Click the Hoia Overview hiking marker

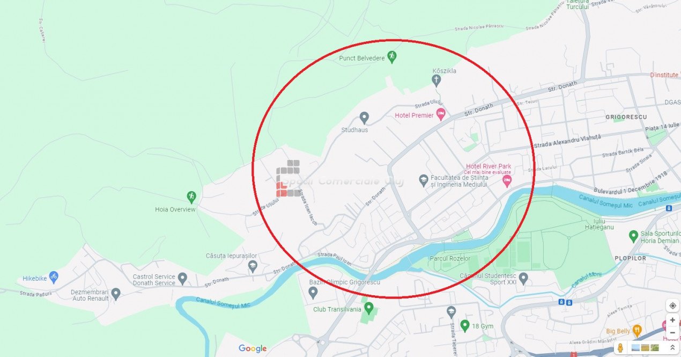click(191, 197)
